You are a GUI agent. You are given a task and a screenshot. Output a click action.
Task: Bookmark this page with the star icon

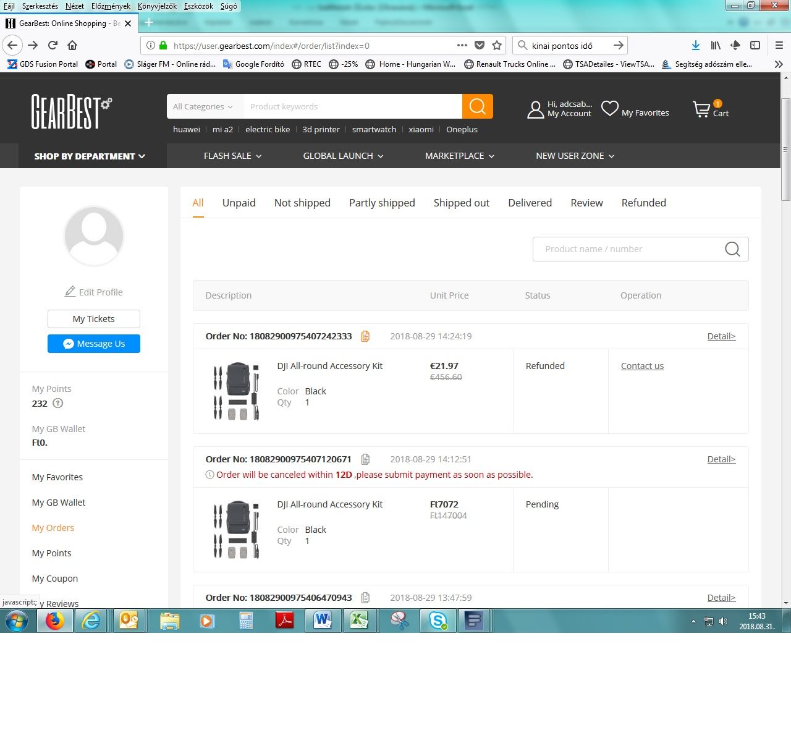tap(497, 45)
